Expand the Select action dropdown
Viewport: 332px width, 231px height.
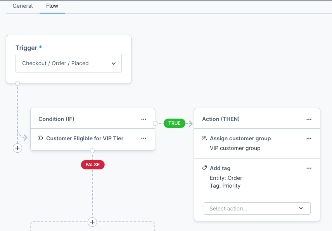(x=257, y=209)
